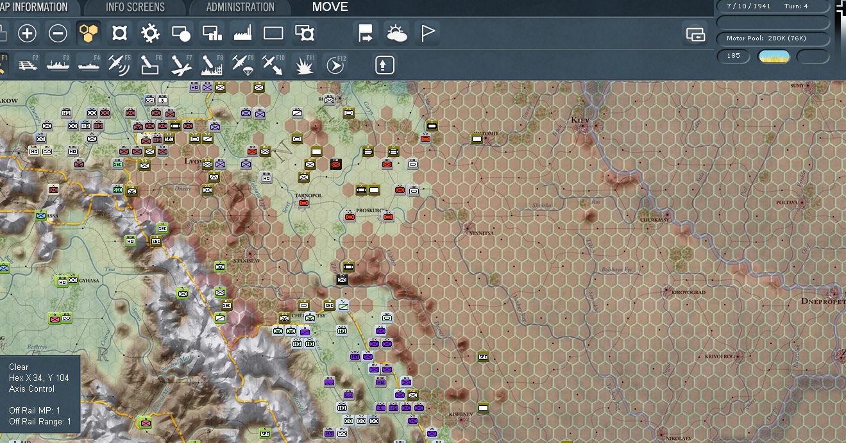Click the 185 admin points field
Screen dimensions: 846x443
click(733, 56)
